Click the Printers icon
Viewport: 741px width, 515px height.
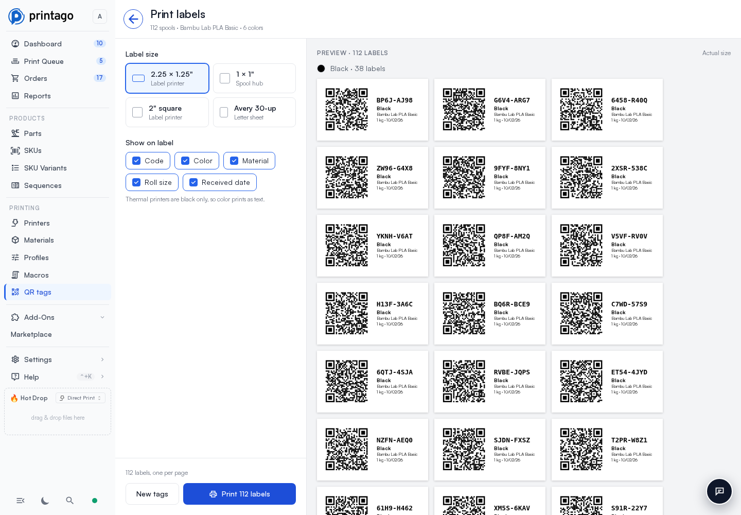point(15,223)
